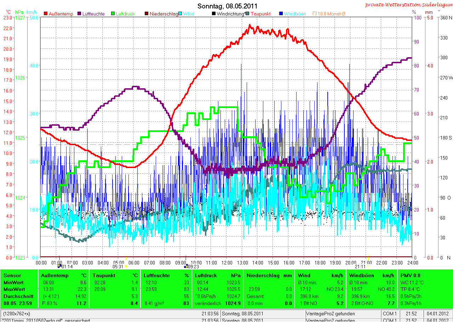The height and width of the screenshot is (322, 453).
Task: Click the purple Luftfeuchte legend square
Action: point(80,14)
